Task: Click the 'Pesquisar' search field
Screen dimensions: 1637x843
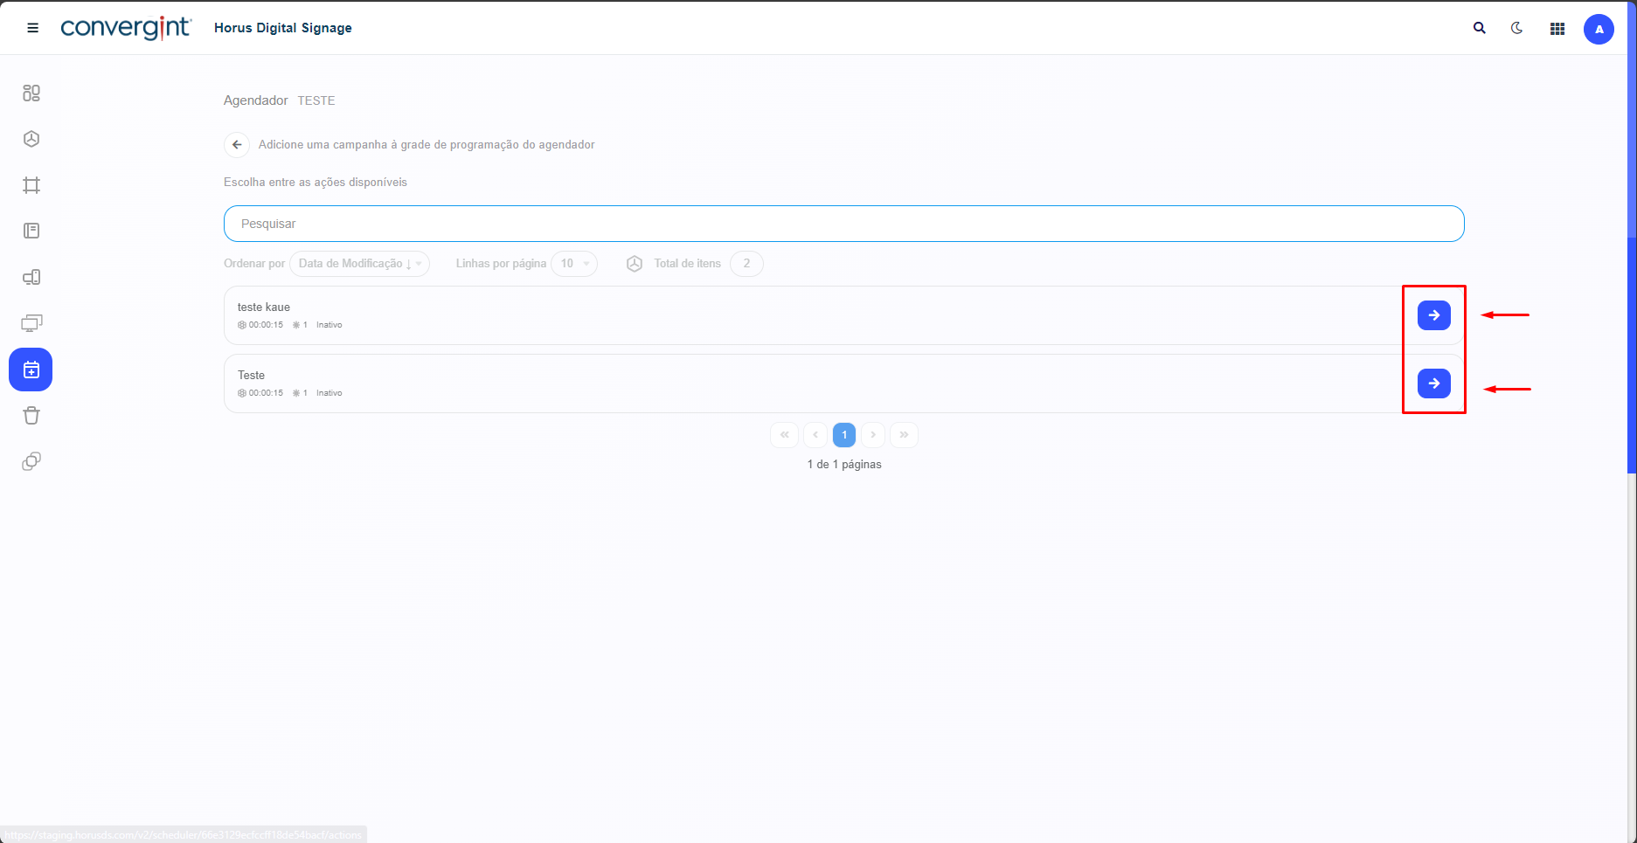Action: (x=843, y=224)
